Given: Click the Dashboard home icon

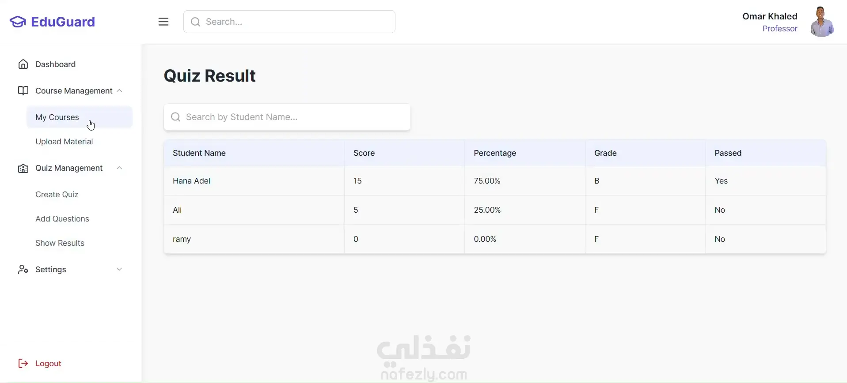Looking at the screenshot, I should point(23,64).
